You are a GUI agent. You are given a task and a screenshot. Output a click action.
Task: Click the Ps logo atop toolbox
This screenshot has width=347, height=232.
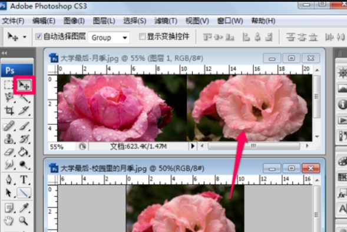point(17,70)
